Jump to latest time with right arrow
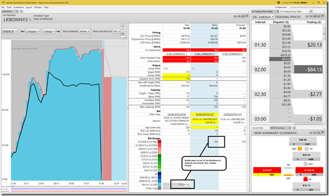 pyautogui.click(x=58, y=32)
